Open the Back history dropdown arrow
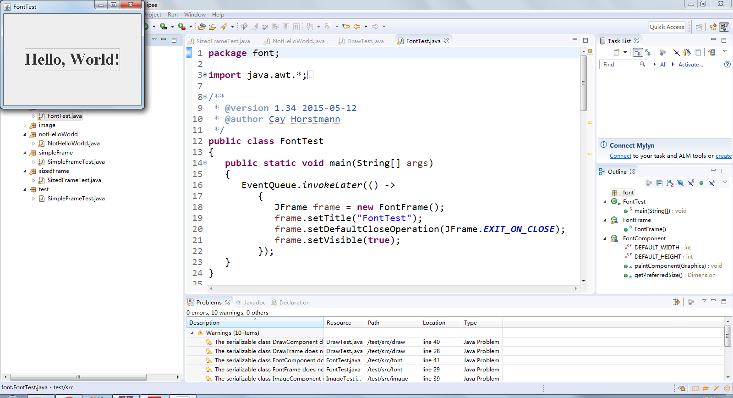This screenshot has height=398, width=733. 366,27
